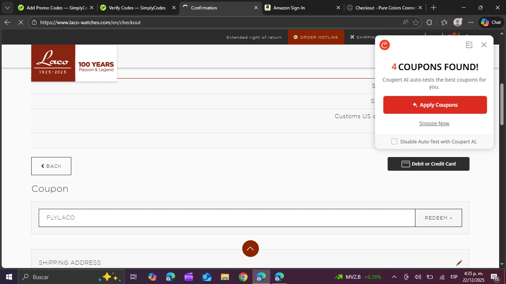Screen dimensions: 506x284
Task: Launch Copilot from taskbar
Action: 152,277
